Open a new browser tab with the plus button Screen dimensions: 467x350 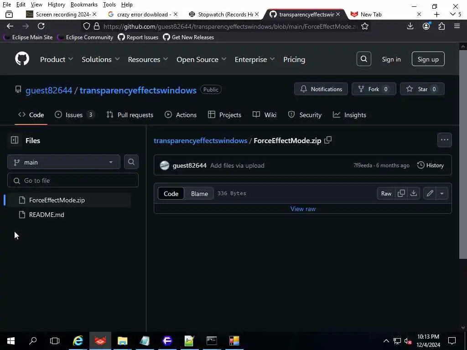436,14
